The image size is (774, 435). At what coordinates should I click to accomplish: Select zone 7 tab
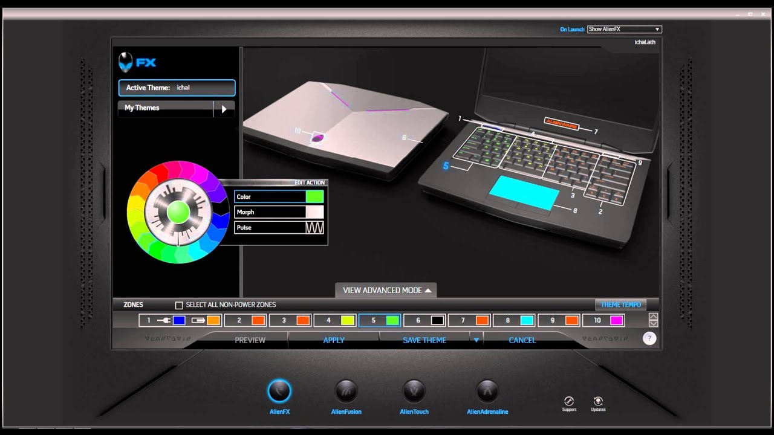click(x=470, y=320)
